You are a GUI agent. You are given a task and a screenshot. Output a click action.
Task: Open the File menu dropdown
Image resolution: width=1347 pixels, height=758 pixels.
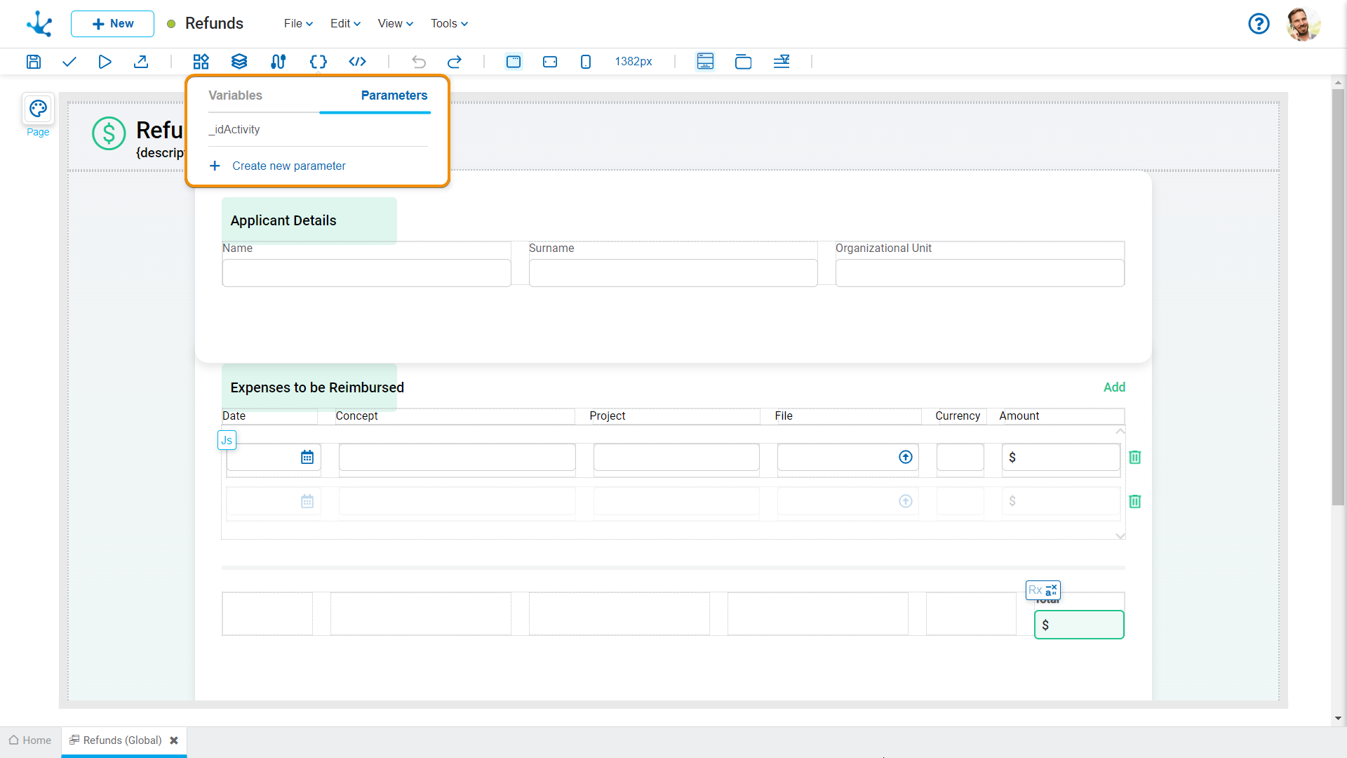(x=298, y=24)
